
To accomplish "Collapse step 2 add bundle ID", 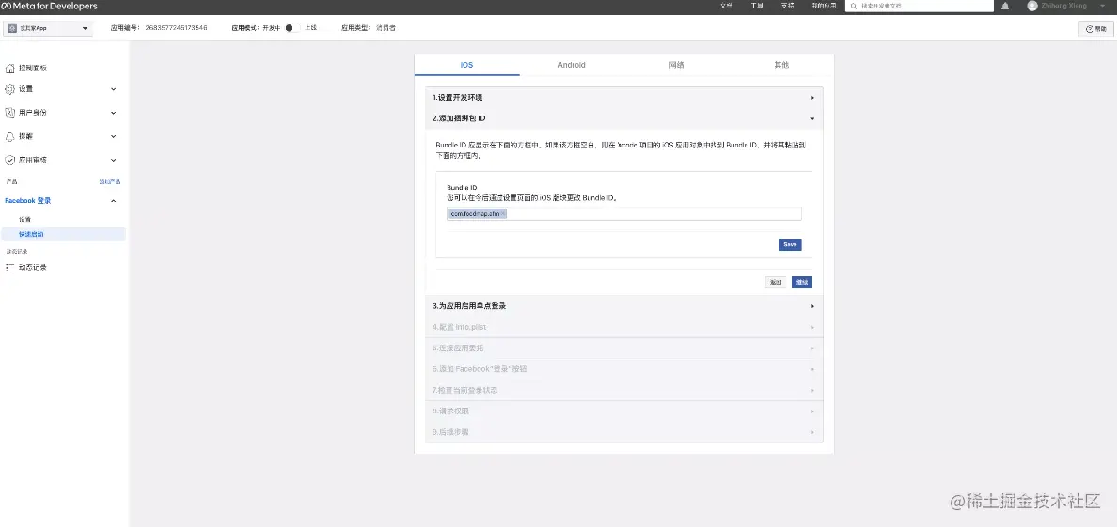I will point(624,118).
